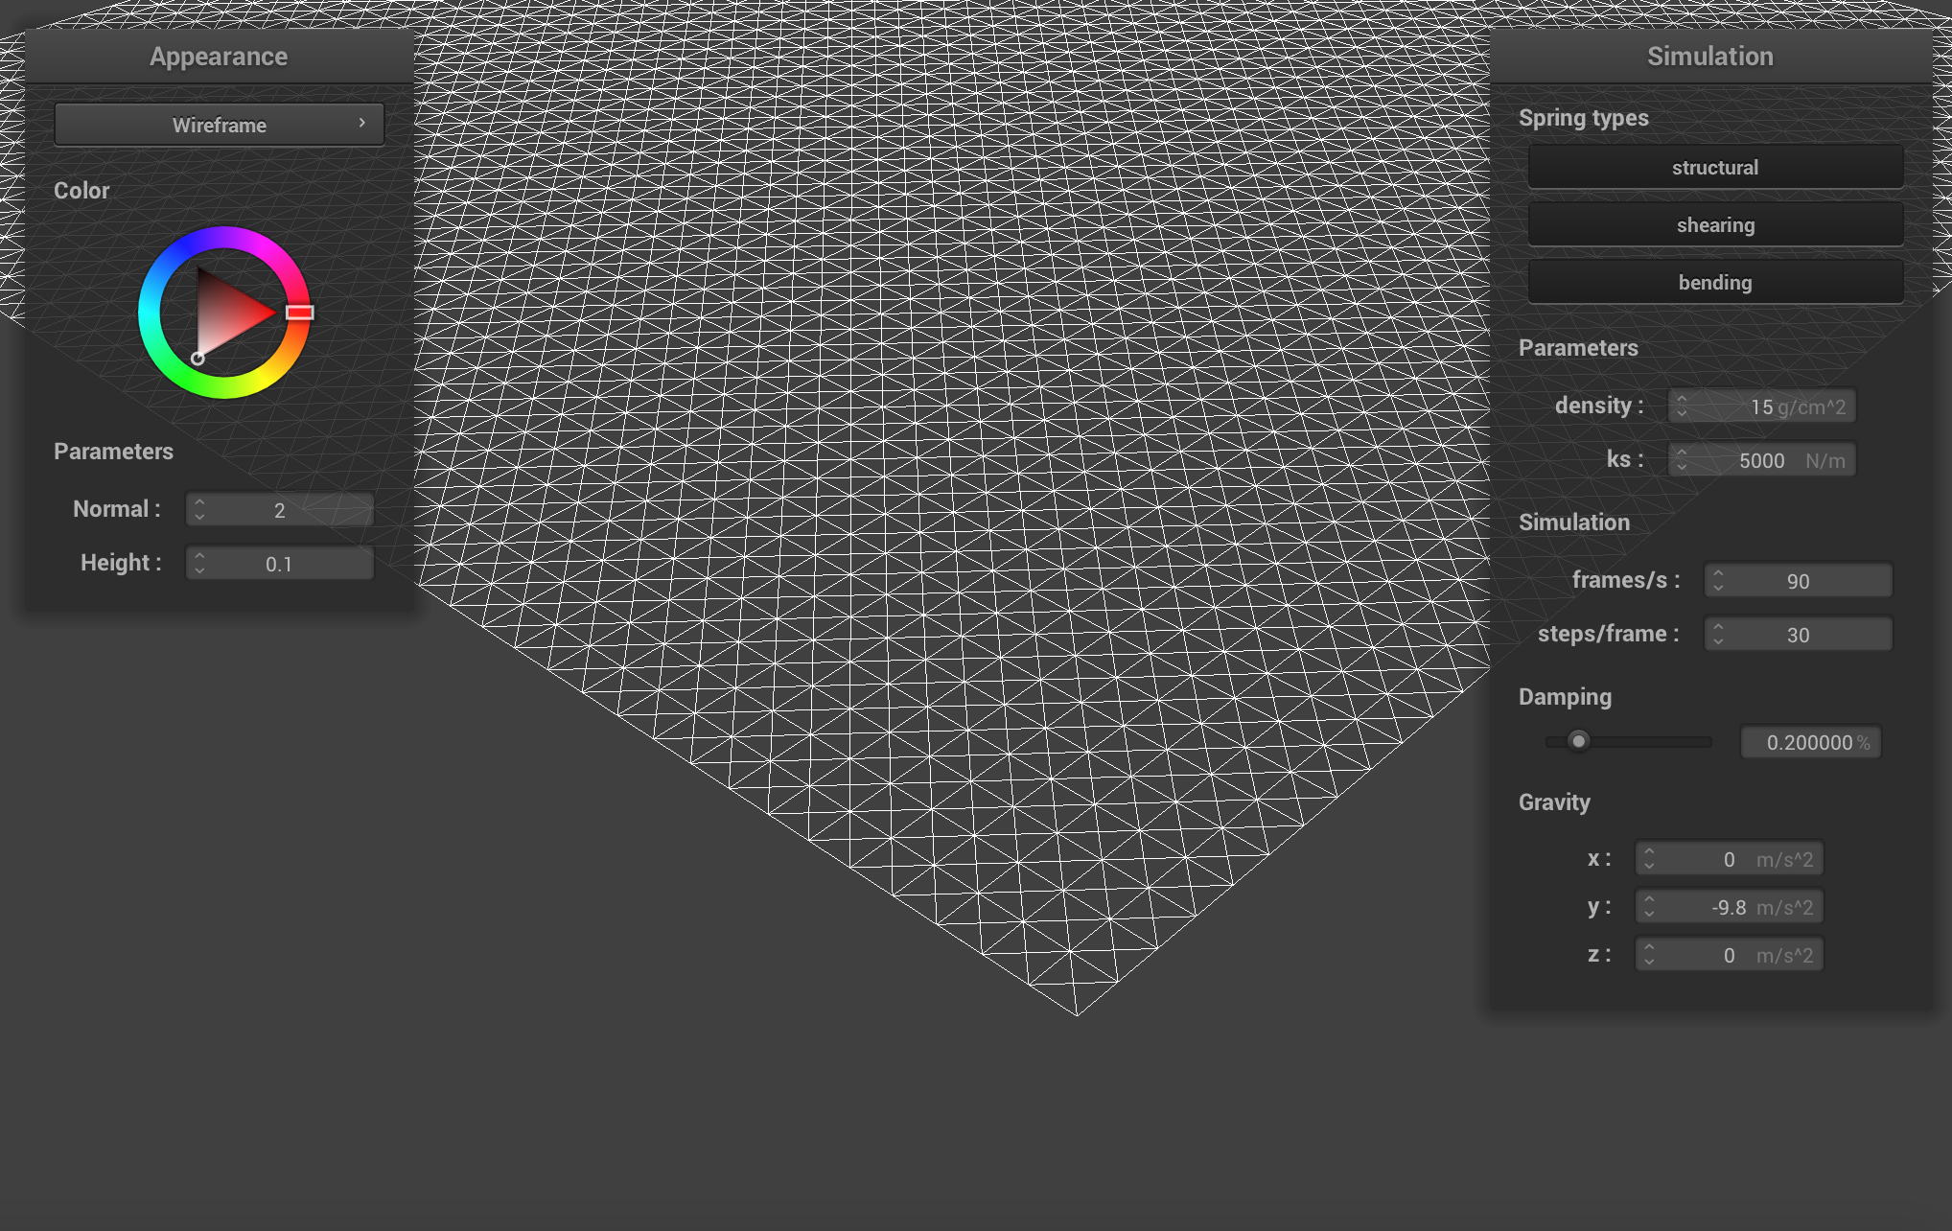Screen dimensions: 1952x1231
Task: Increase the Normal value with up arrow
Action: [199, 502]
